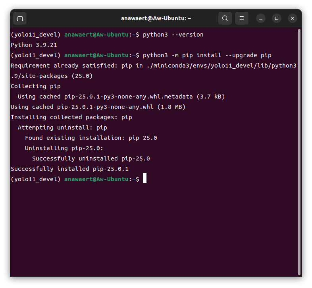Close the terminal window
Viewport: 312px width, 288px height.
pos(293,18)
